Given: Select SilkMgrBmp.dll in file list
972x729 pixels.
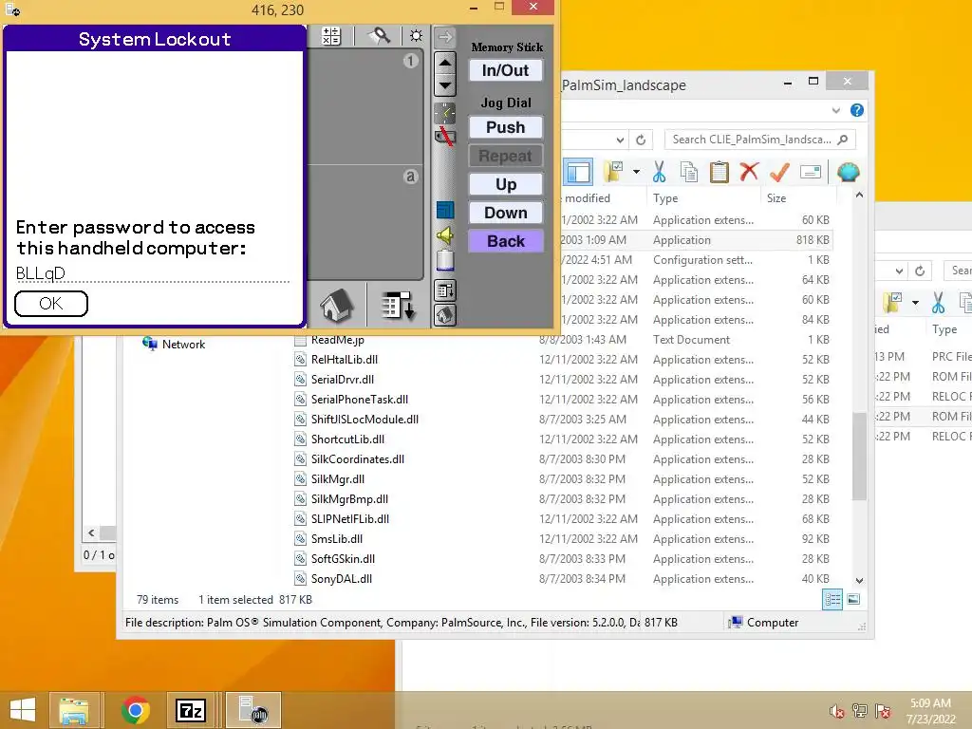Looking at the screenshot, I should 349,499.
